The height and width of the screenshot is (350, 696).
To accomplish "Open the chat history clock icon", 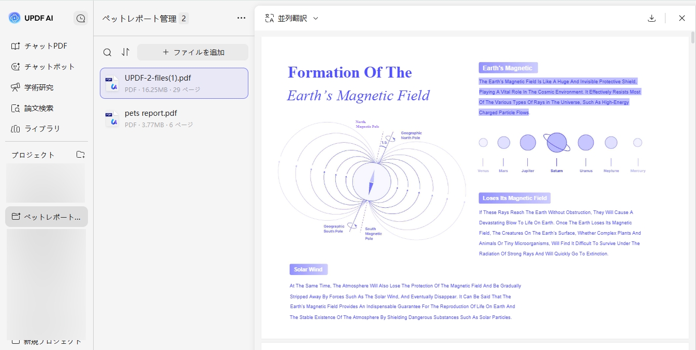I will coord(81,18).
